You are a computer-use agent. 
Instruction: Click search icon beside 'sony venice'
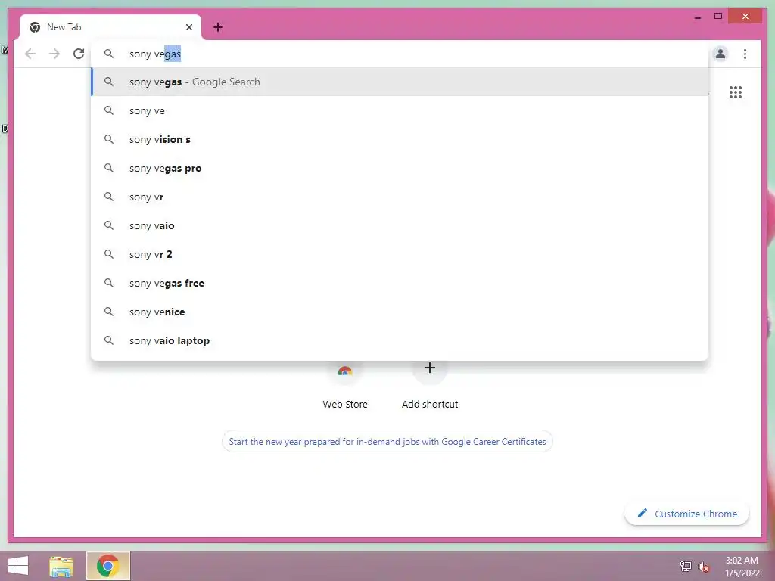pyautogui.click(x=109, y=312)
